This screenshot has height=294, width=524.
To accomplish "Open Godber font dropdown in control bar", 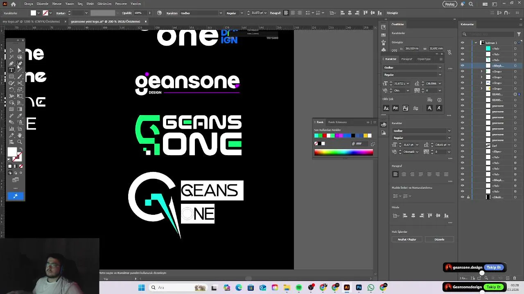I will [x=221, y=13].
